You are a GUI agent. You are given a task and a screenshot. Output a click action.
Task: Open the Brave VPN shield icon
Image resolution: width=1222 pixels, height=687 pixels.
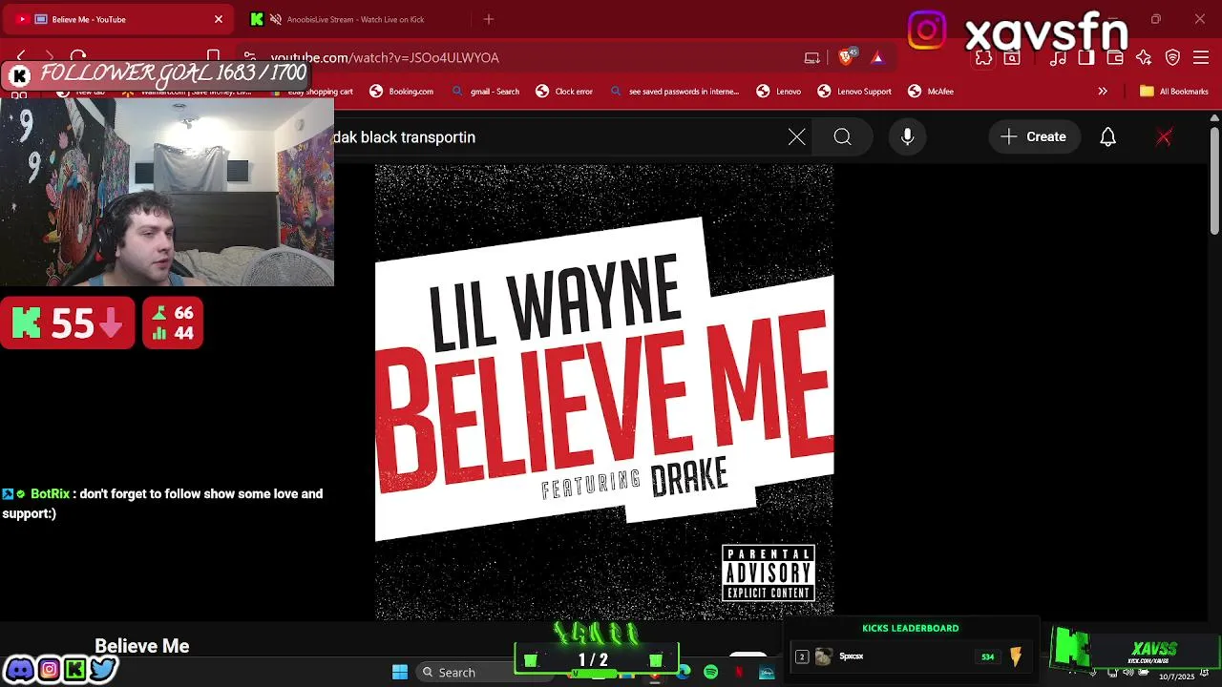click(x=1173, y=57)
